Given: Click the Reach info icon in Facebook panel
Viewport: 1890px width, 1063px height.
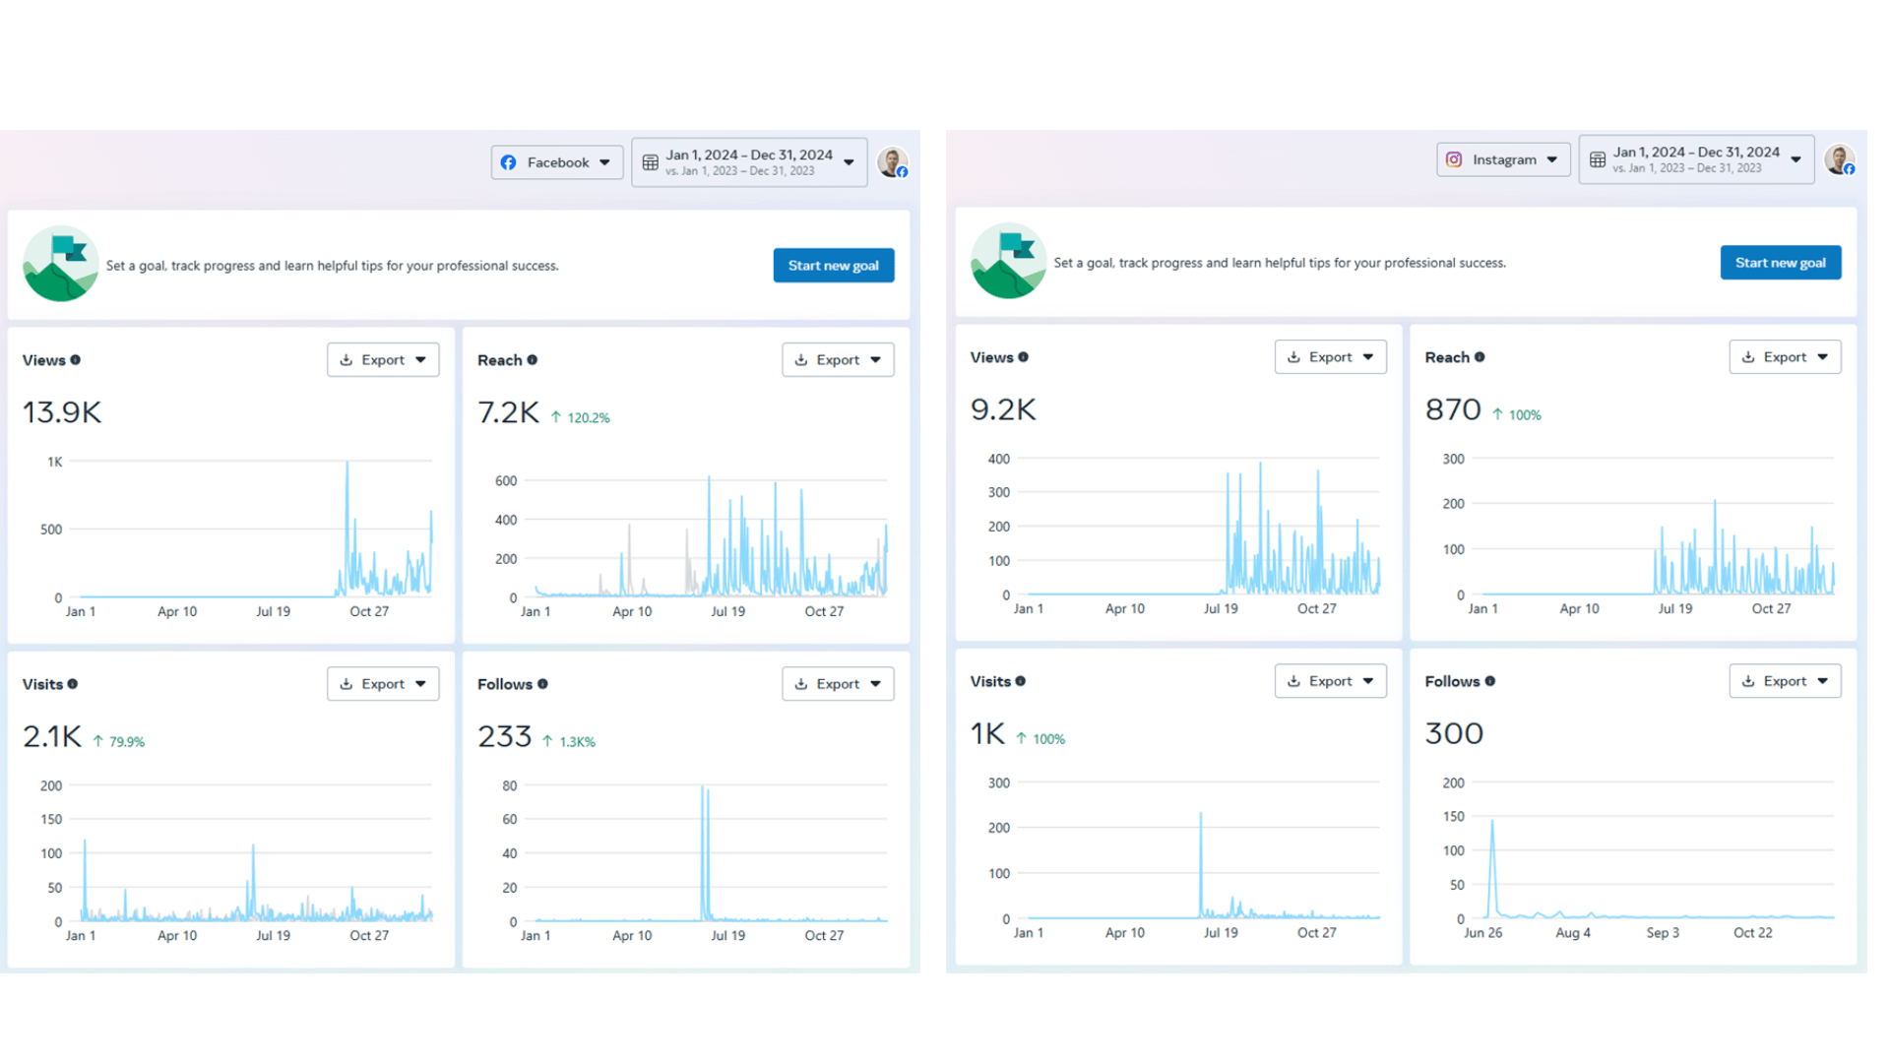Looking at the screenshot, I should [533, 360].
